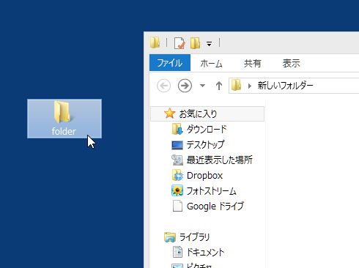Screen dimensions: 359x268
Task: Click the フォトストリーム sunflower icon
Action: pos(177,191)
